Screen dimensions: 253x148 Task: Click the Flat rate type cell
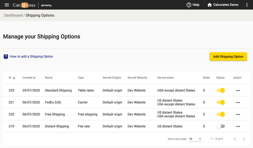click(x=84, y=126)
